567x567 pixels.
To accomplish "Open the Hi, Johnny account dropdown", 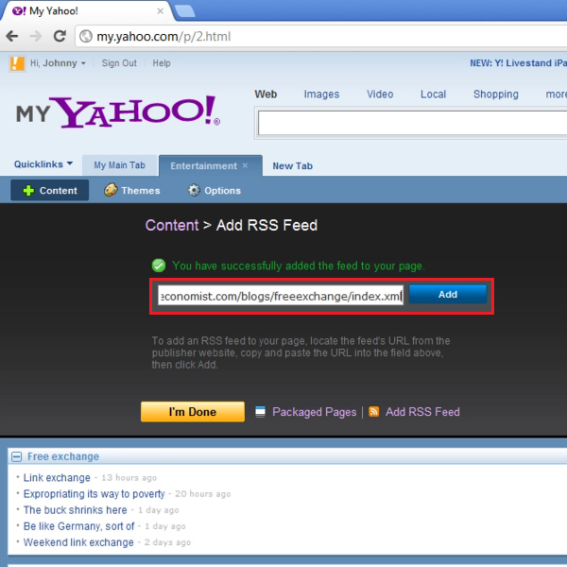I will (58, 63).
